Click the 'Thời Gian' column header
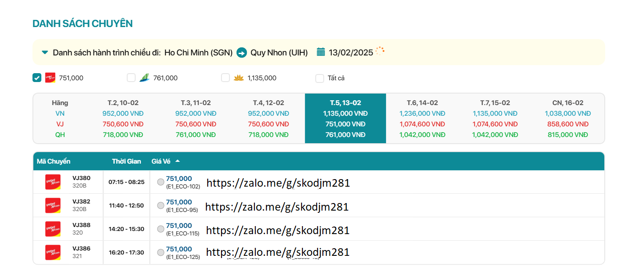This screenshot has height=274, width=623. click(x=126, y=161)
